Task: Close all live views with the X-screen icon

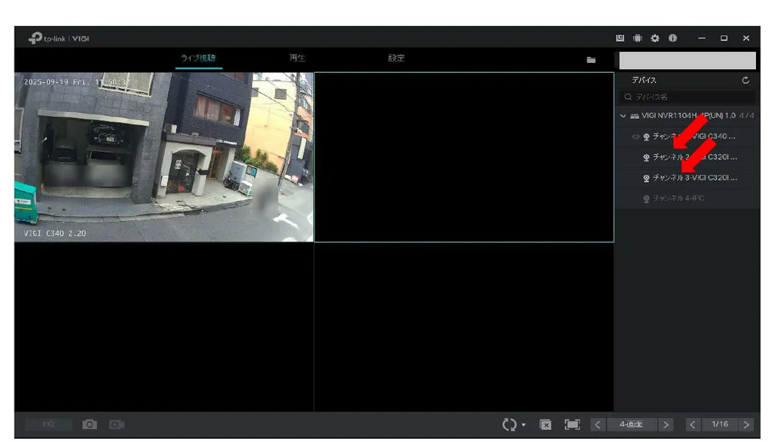Action: click(x=545, y=424)
